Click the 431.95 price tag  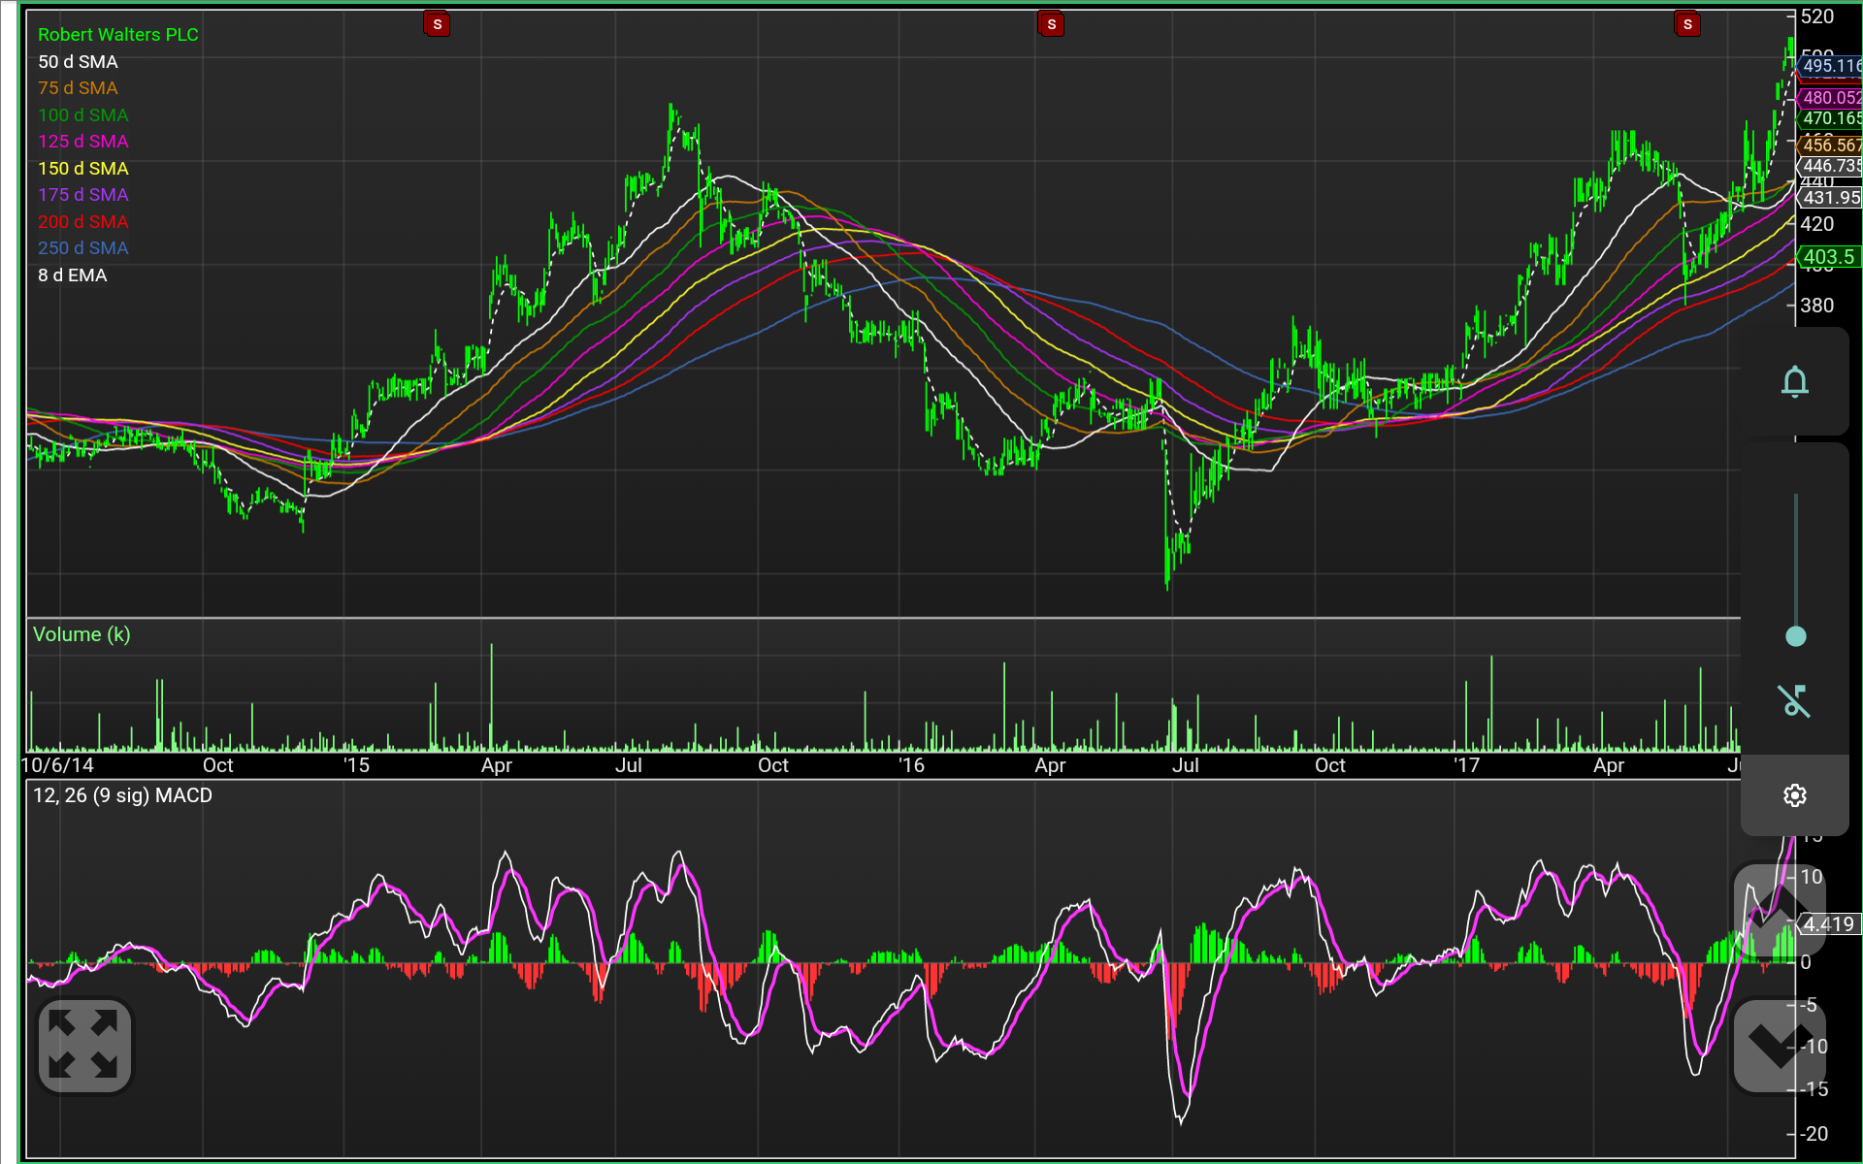[x=1829, y=197]
